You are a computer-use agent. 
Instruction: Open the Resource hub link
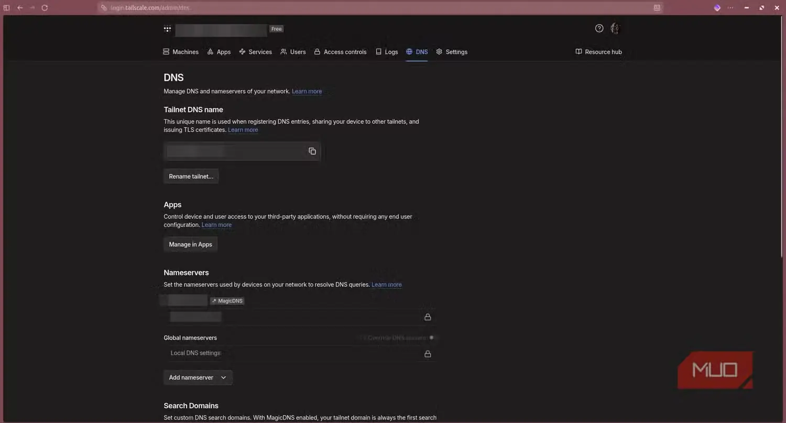pyautogui.click(x=598, y=52)
